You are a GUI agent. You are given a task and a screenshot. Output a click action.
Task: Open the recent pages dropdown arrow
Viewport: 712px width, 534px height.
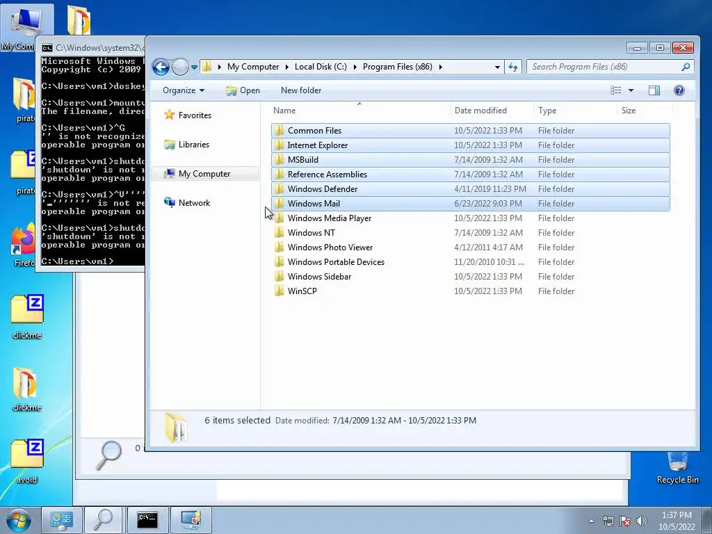195,67
